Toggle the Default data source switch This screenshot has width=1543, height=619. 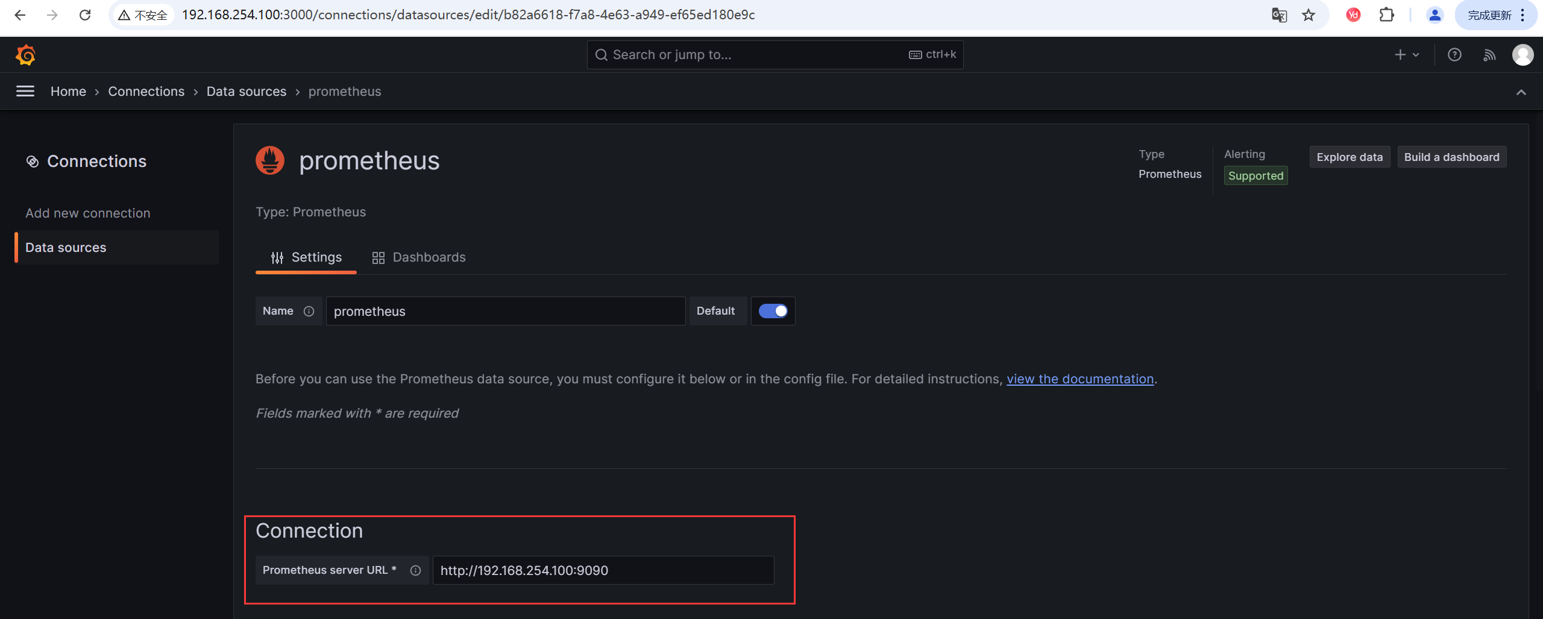(x=773, y=311)
